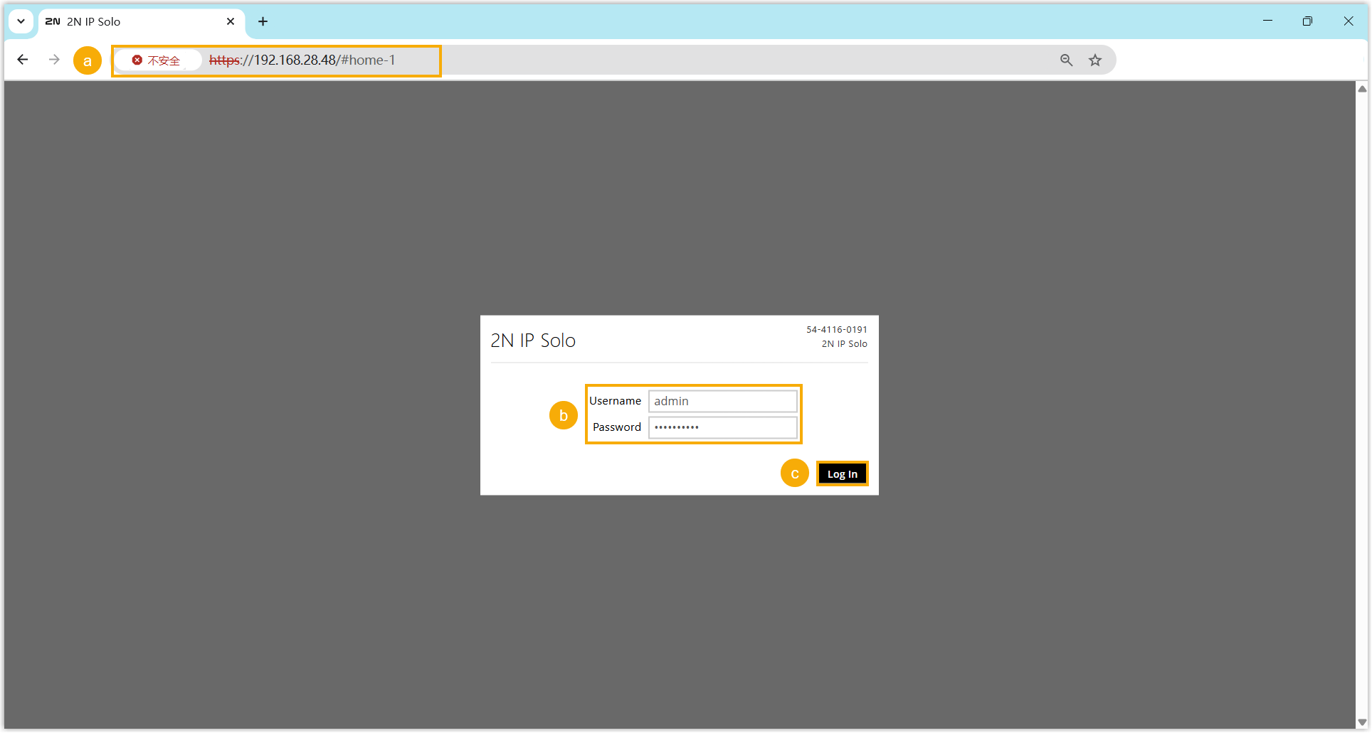This screenshot has width=1372, height=733.
Task: Click the 2N favicon on the tab
Action: tap(53, 21)
